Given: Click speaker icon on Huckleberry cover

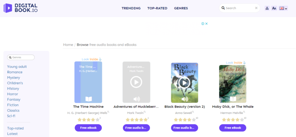Looking at the screenshot, I should tap(137, 99).
